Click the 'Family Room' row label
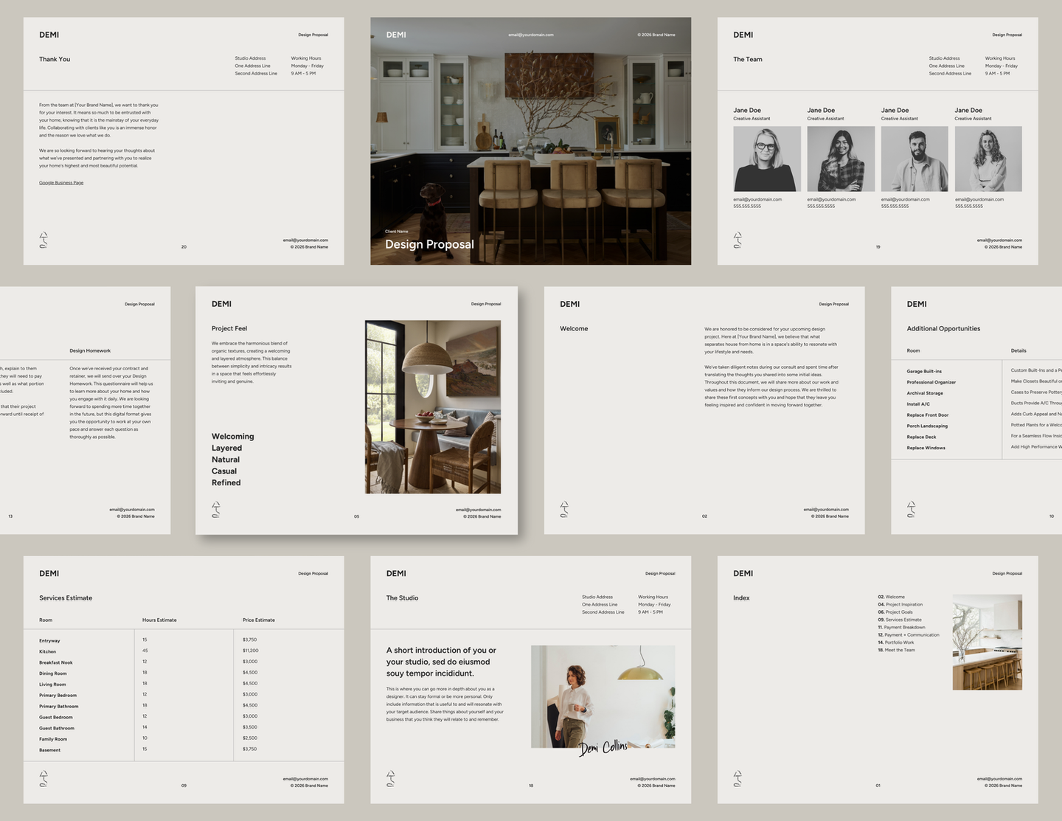The height and width of the screenshot is (821, 1062). coord(53,739)
